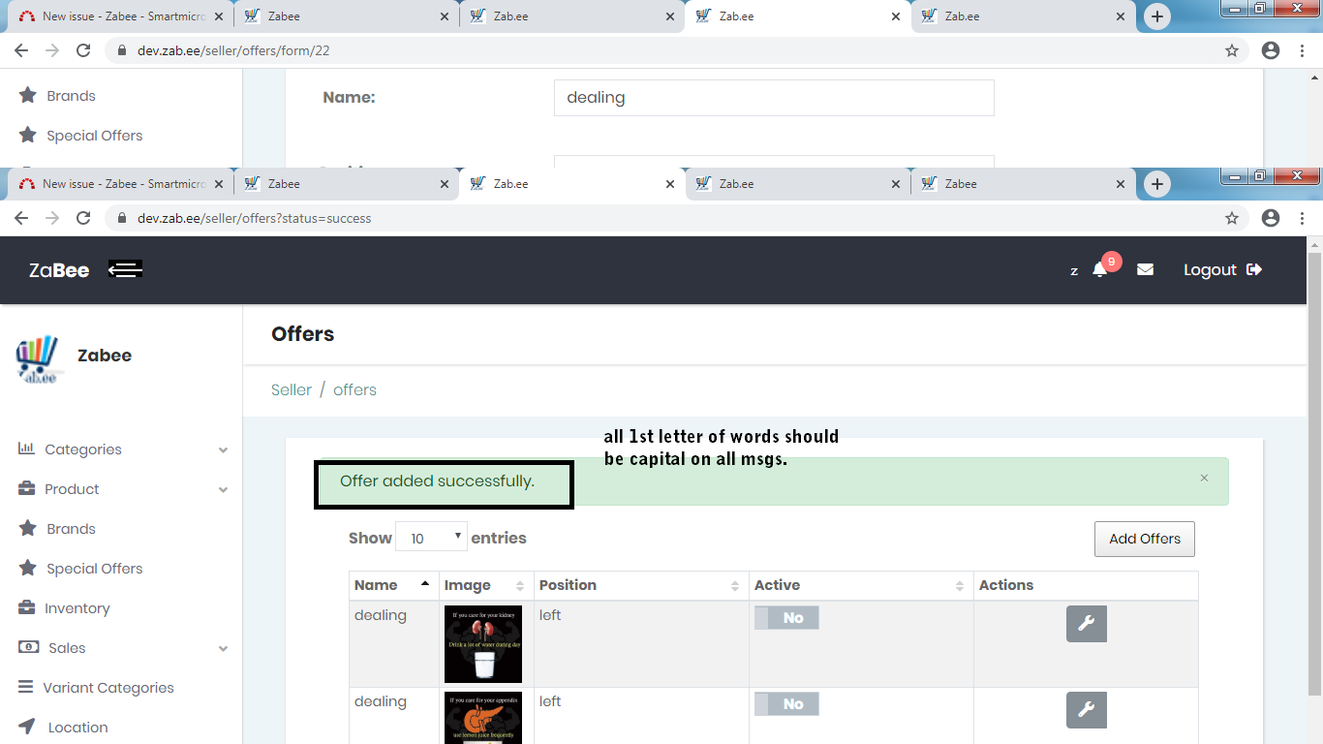The image size is (1323, 744).
Task: Click the reload button in the lower browser window
Action: click(x=83, y=218)
